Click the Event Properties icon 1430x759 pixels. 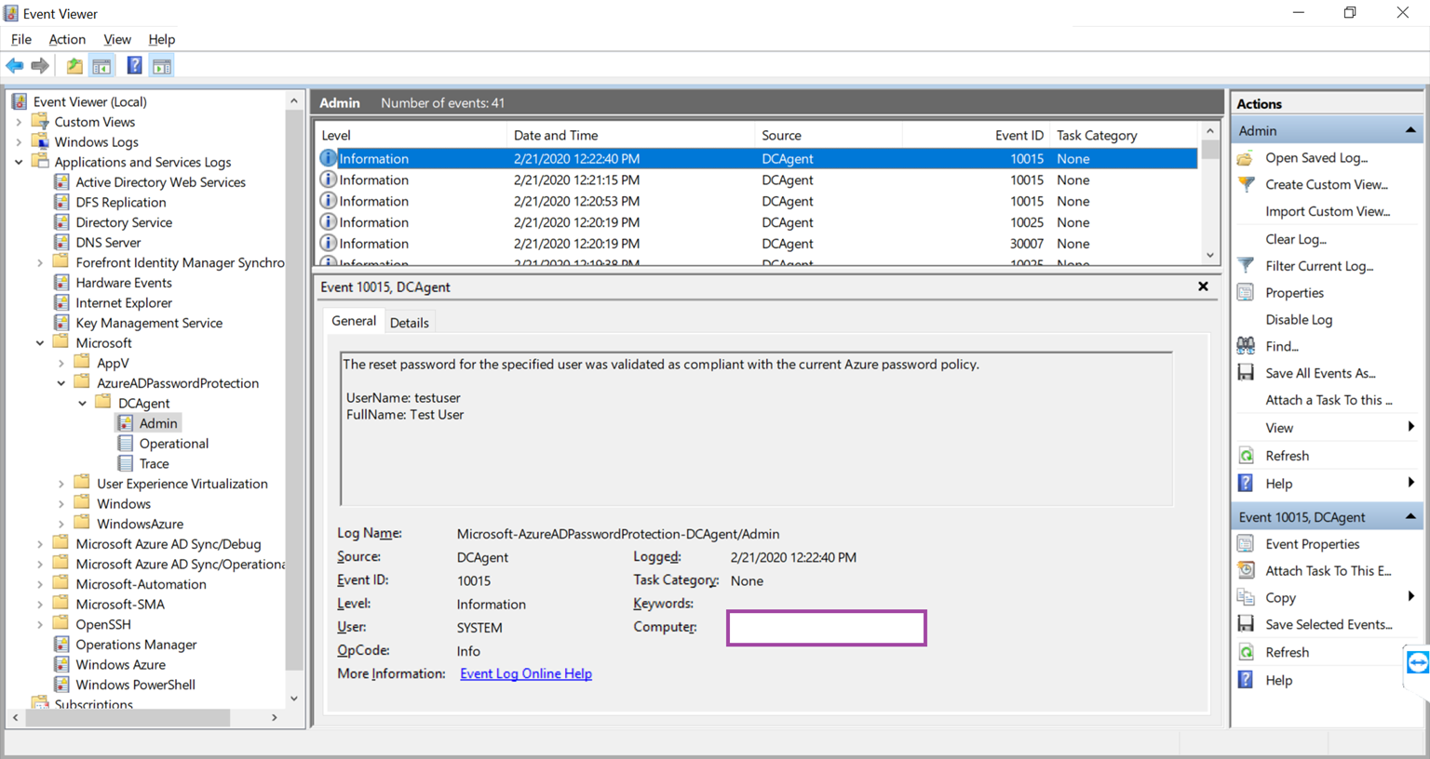[x=1246, y=544]
